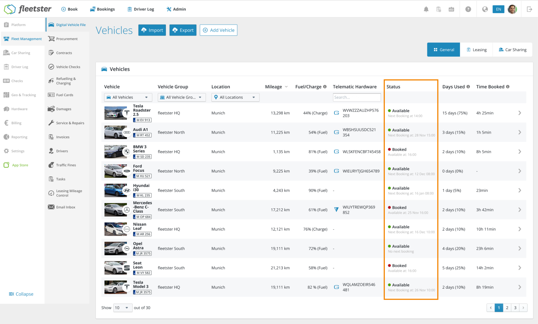Switch to the General tab
Screen dimensions: 538x324
point(443,50)
